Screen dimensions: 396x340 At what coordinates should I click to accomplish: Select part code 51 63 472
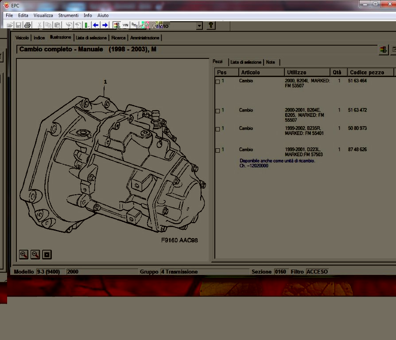(x=357, y=110)
